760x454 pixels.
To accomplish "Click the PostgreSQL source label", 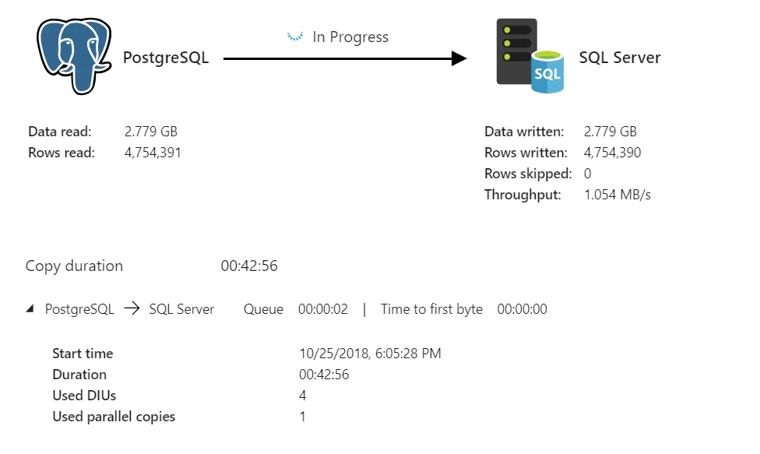I will pos(166,58).
